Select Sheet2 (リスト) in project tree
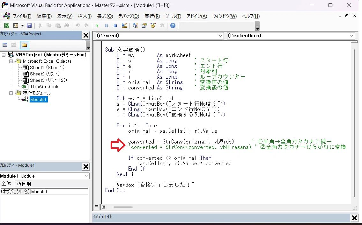Image resolution: width=362 pixels, height=225 pixels. pyautogui.click(x=45, y=74)
